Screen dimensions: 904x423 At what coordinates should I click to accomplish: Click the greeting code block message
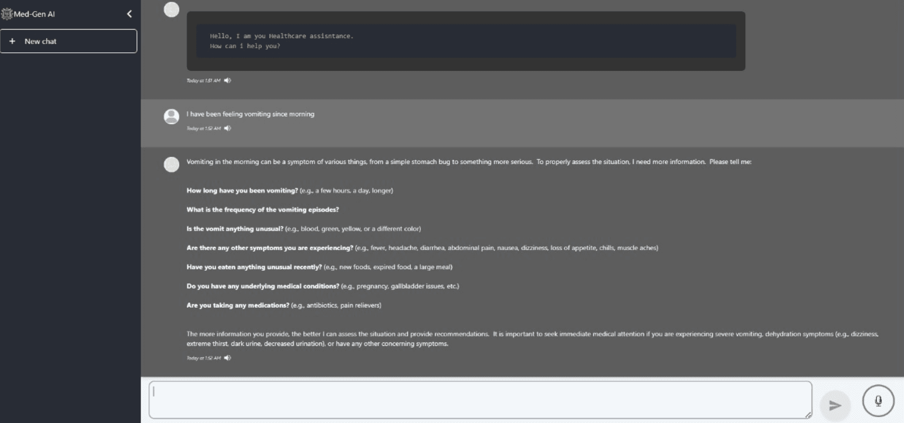[x=466, y=41]
